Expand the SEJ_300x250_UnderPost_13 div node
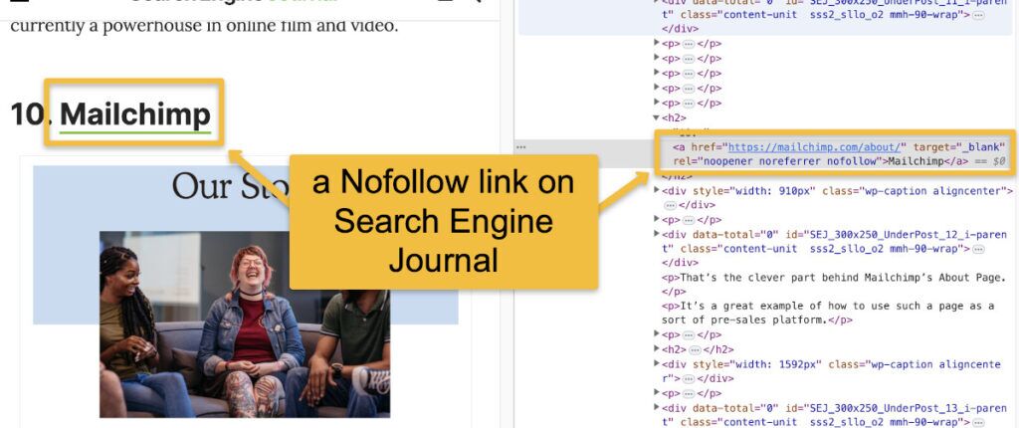 pyautogui.click(x=656, y=408)
